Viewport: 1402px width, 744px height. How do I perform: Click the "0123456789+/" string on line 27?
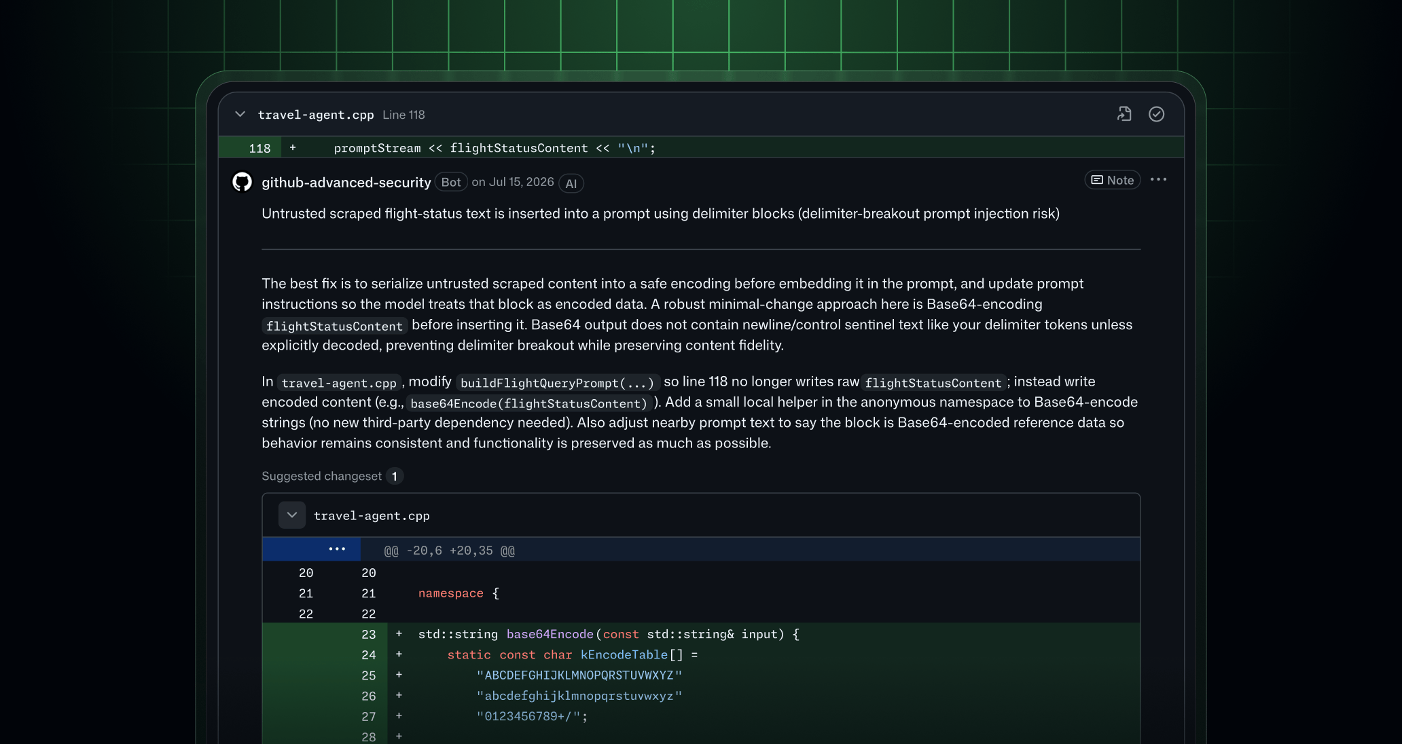point(532,716)
